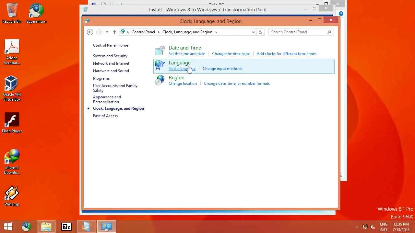This screenshot has height=233, width=415.
Task: Open Oracle VM VirtualBox desktop shortcut
Action: pyautogui.click(x=12, y=88)
